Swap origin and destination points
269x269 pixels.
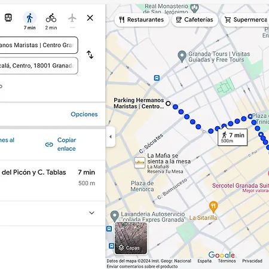(x=90, y=54)
